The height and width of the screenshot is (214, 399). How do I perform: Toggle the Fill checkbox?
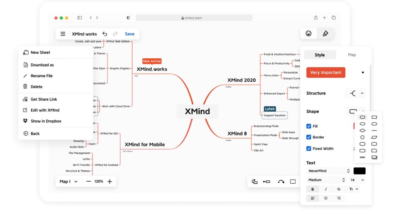click(309, 126)
